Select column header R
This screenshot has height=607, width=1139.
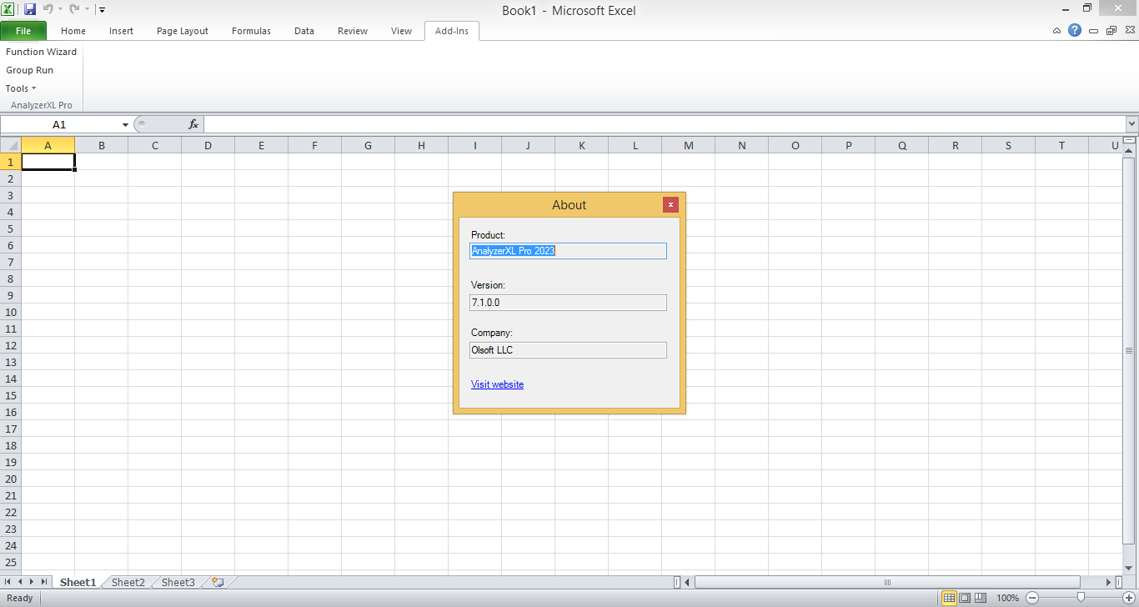click(x=955, y=145)
